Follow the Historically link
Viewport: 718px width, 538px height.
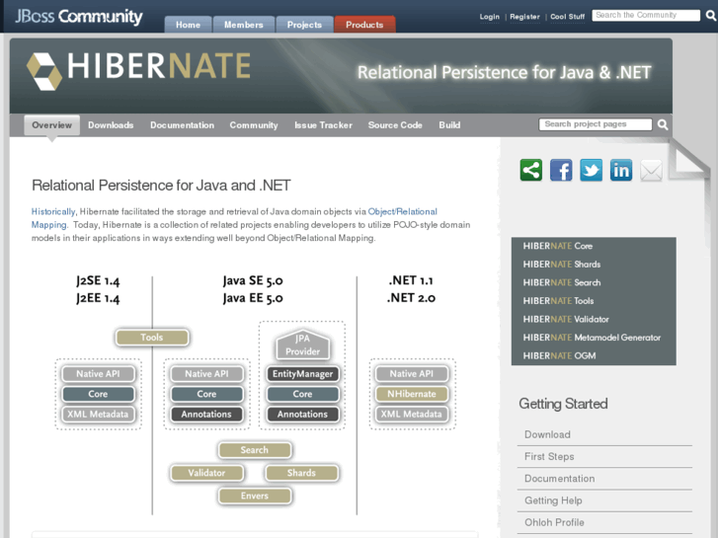53,211
